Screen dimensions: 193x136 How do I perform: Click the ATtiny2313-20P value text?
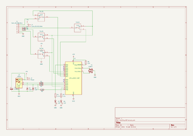74,78
